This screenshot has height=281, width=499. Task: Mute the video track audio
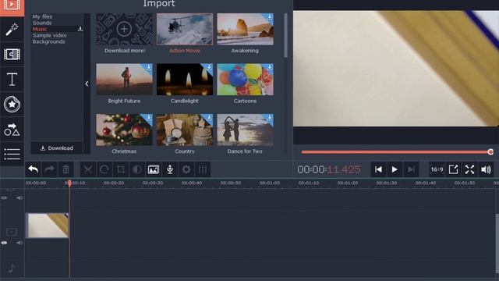pyautogui.click(x=19, y=243)
